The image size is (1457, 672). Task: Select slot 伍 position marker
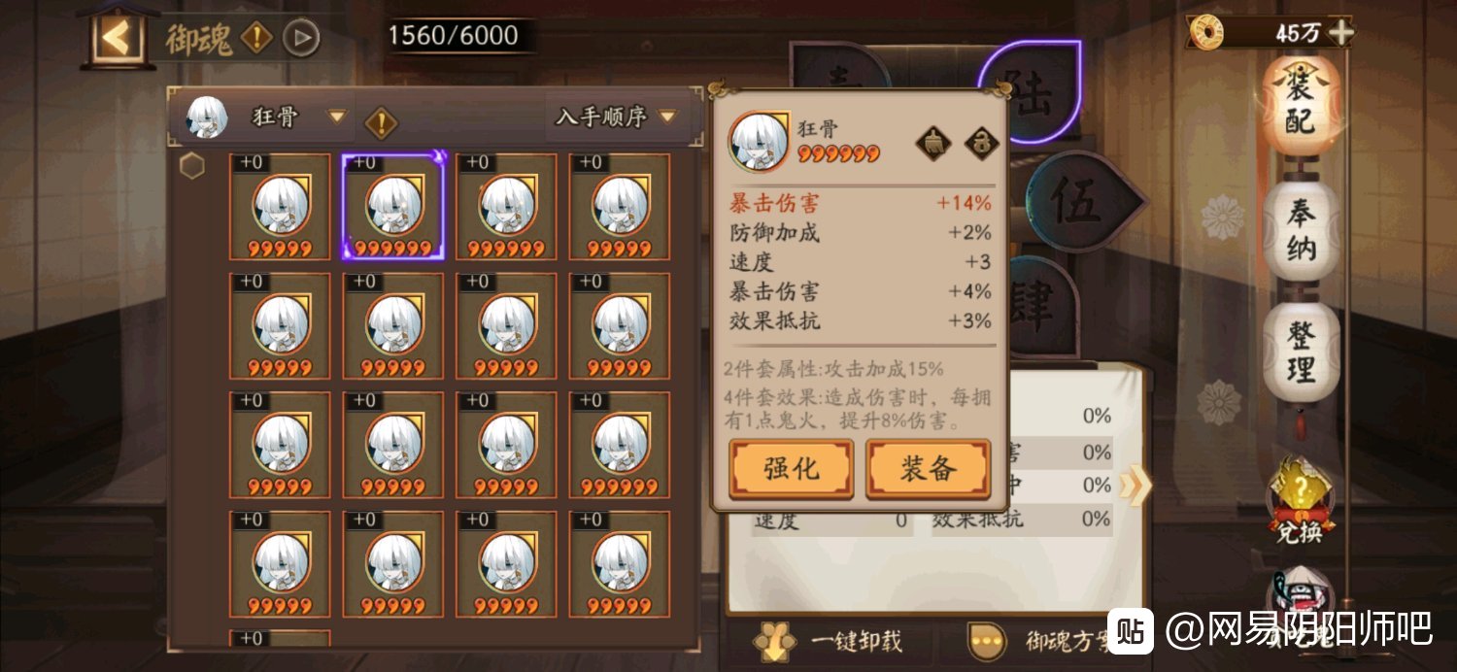pyautogui.click(x=1080, y=202)
